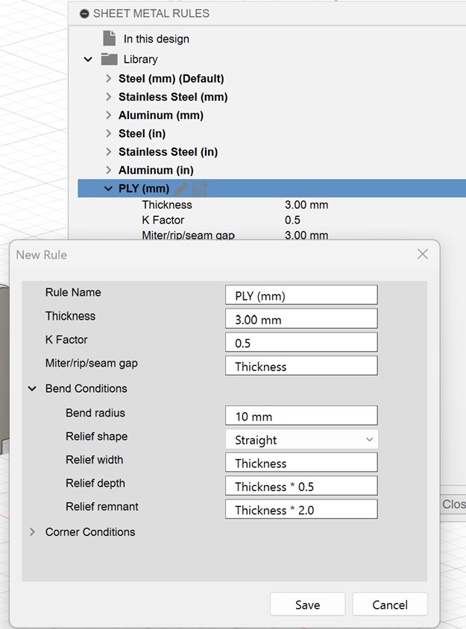
Task: Open the Relief shape dropdown
Action: pyautogui.click(x=301, y=440)
